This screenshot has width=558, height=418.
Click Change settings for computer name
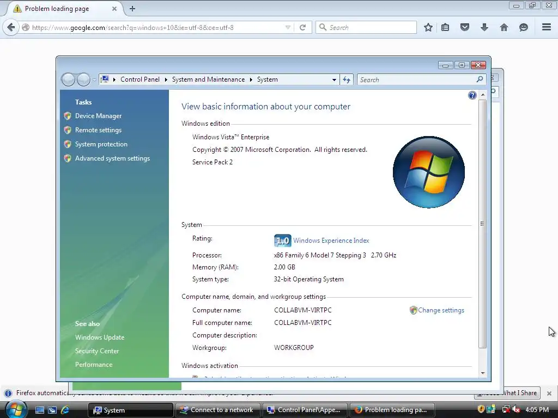click(441, 310)
